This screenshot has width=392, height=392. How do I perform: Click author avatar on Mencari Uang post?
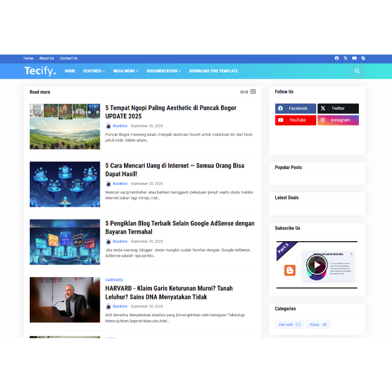(x=108, y=184)
